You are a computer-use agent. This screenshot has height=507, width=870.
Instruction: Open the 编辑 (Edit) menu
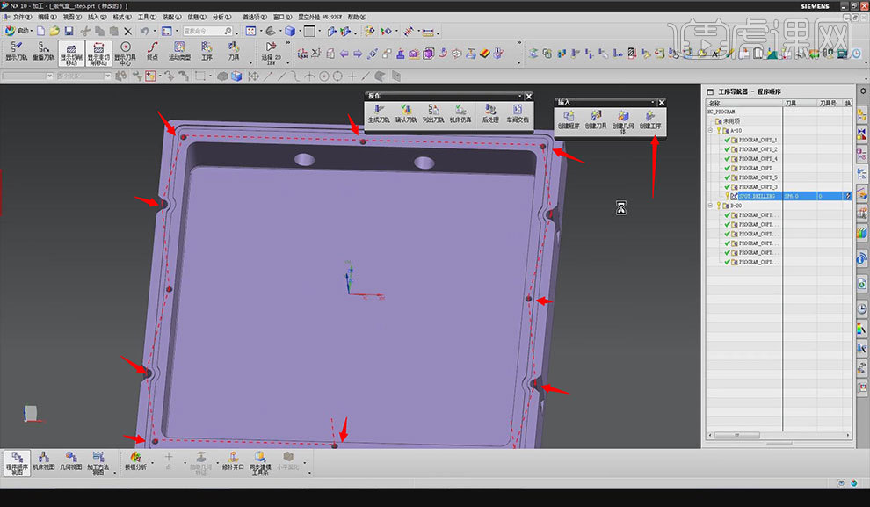coord(47,18)
